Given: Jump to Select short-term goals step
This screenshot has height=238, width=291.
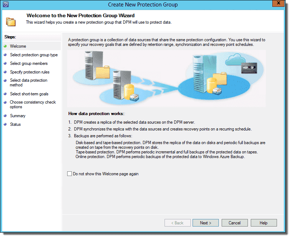Looking at the screenshot, I should tap(29, 94).
